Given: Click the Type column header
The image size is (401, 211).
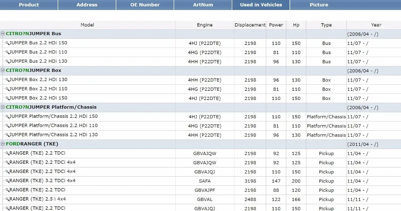Looking at the screenshot, I should (x=326, y=25).
